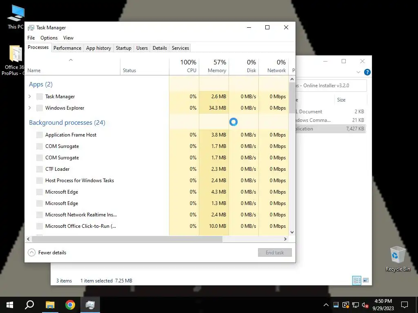Click the horizontal scrollbar thumb
Screen dimensions: 418x313
coord(127,239)
